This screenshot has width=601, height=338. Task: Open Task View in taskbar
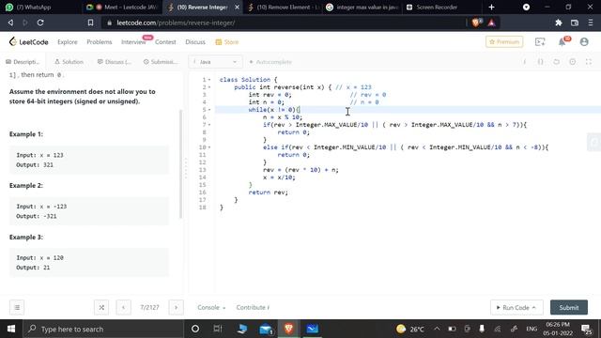click(x=218, y=329)
